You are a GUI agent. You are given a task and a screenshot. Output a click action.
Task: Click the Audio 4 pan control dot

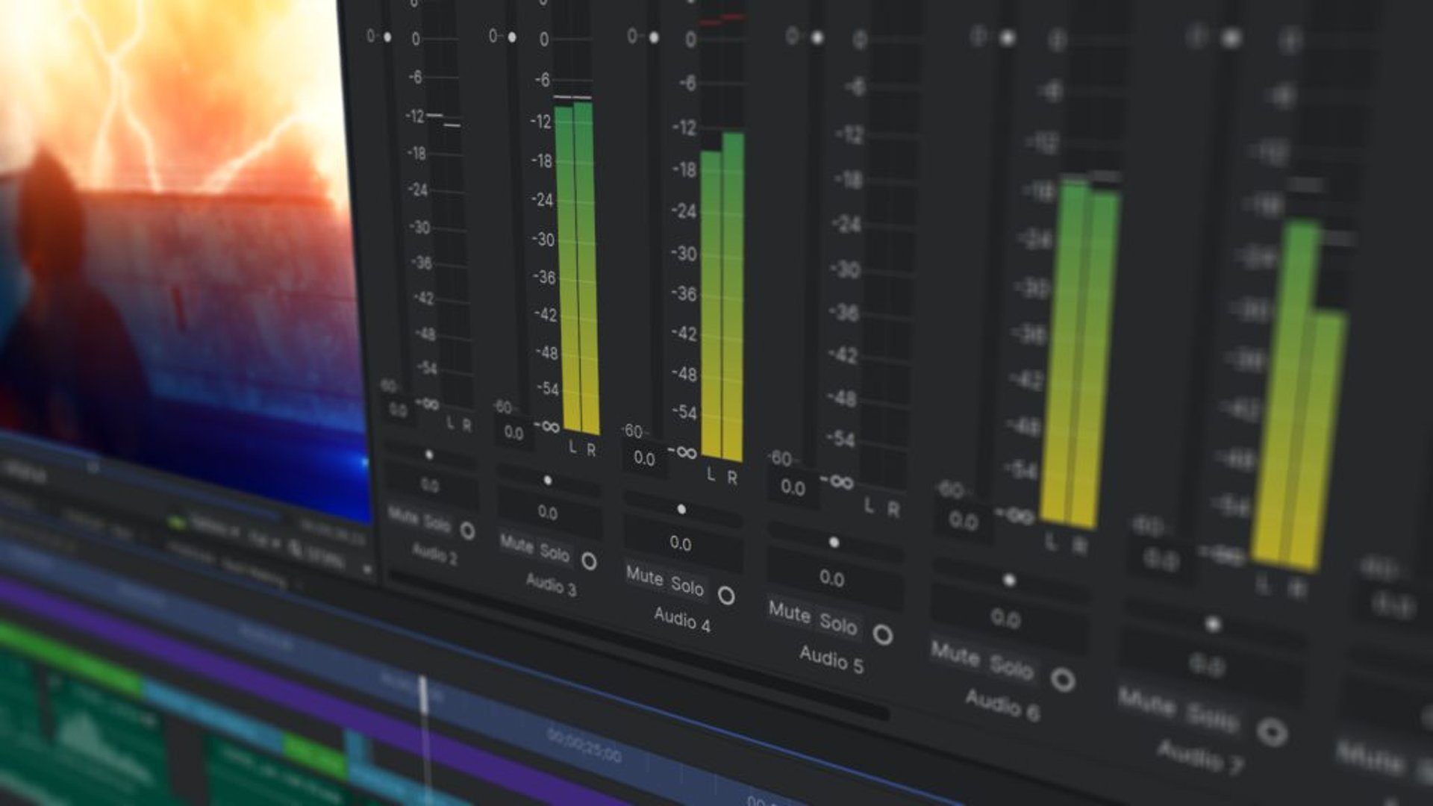point(681,510)
